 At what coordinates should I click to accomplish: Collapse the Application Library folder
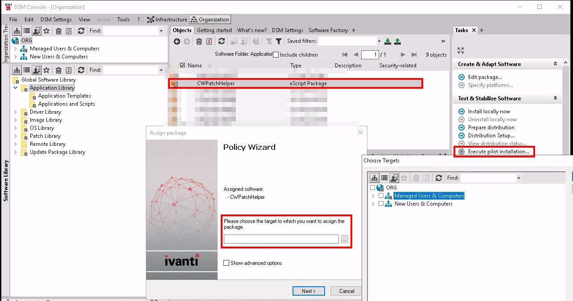16,88
